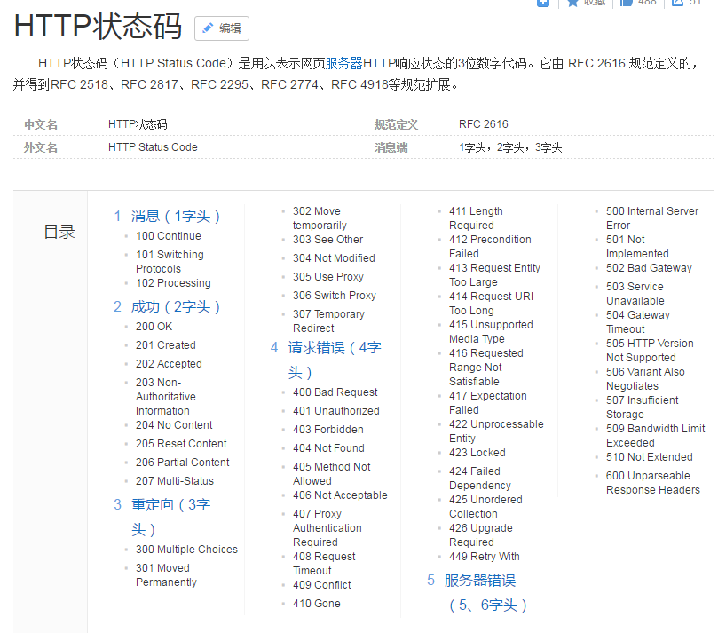
Task: Go to 307 Temporary Redirect
Action: pos(328,321)
